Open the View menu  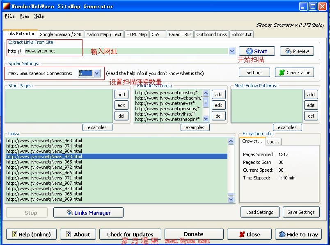pyautogui.click(x=24, y=16)
